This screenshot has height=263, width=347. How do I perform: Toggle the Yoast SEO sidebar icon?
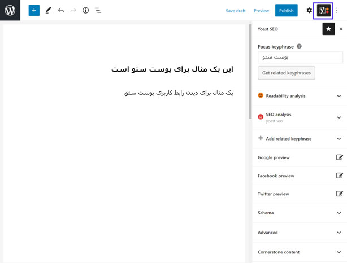tap(323, 11)
